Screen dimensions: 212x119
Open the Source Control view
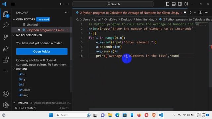pos(6,37)
